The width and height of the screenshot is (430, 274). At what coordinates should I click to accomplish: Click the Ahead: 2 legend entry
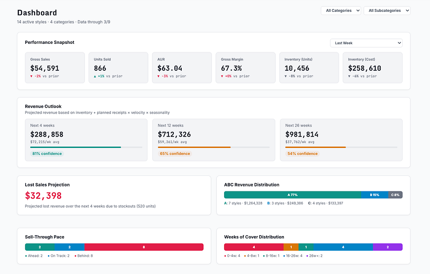tap(34, 256)
